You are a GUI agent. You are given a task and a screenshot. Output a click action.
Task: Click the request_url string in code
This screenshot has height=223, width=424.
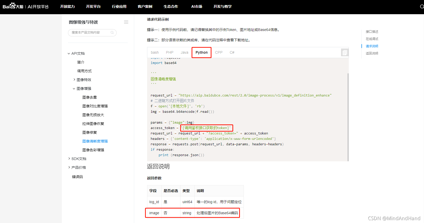coord(255,95)
